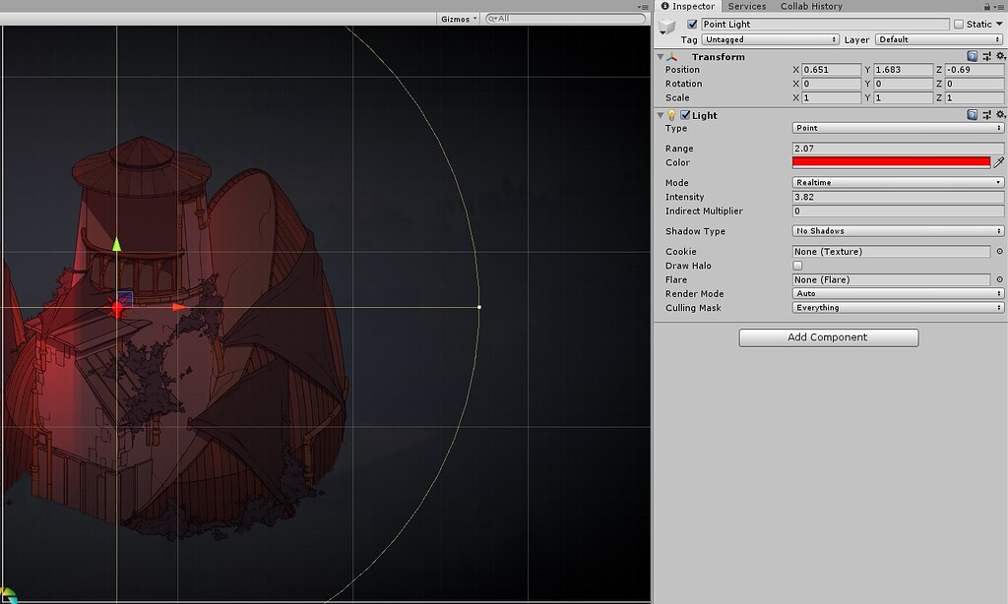Click the light bulb icon on the Light component
Screen dimensions: 1008x604
[673, 114]
